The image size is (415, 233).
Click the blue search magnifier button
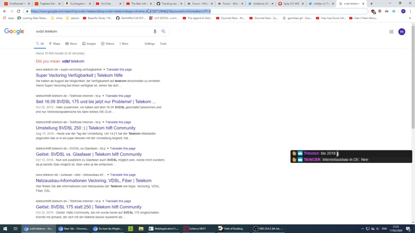163,31
